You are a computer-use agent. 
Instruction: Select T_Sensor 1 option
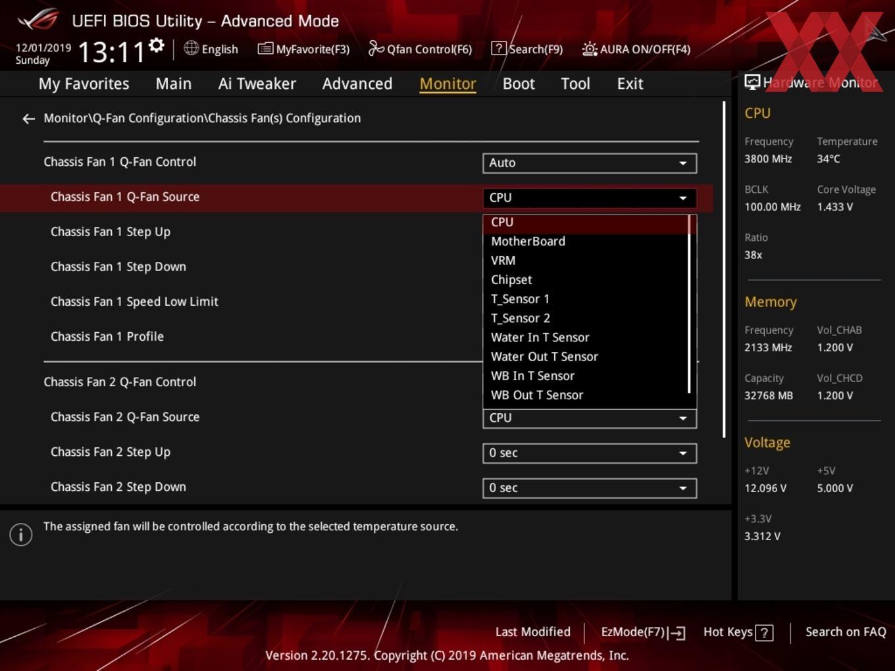click(x=586, y=299)
